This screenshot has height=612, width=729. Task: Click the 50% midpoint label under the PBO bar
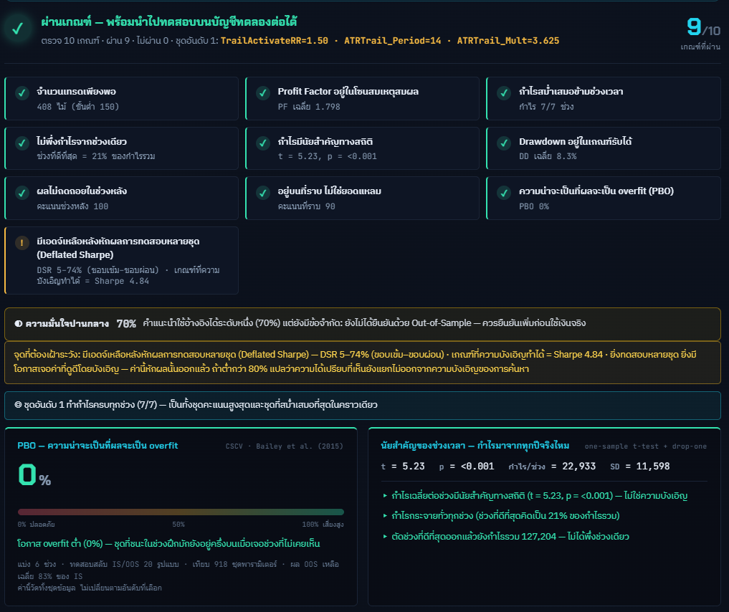[x=178, y=525]
